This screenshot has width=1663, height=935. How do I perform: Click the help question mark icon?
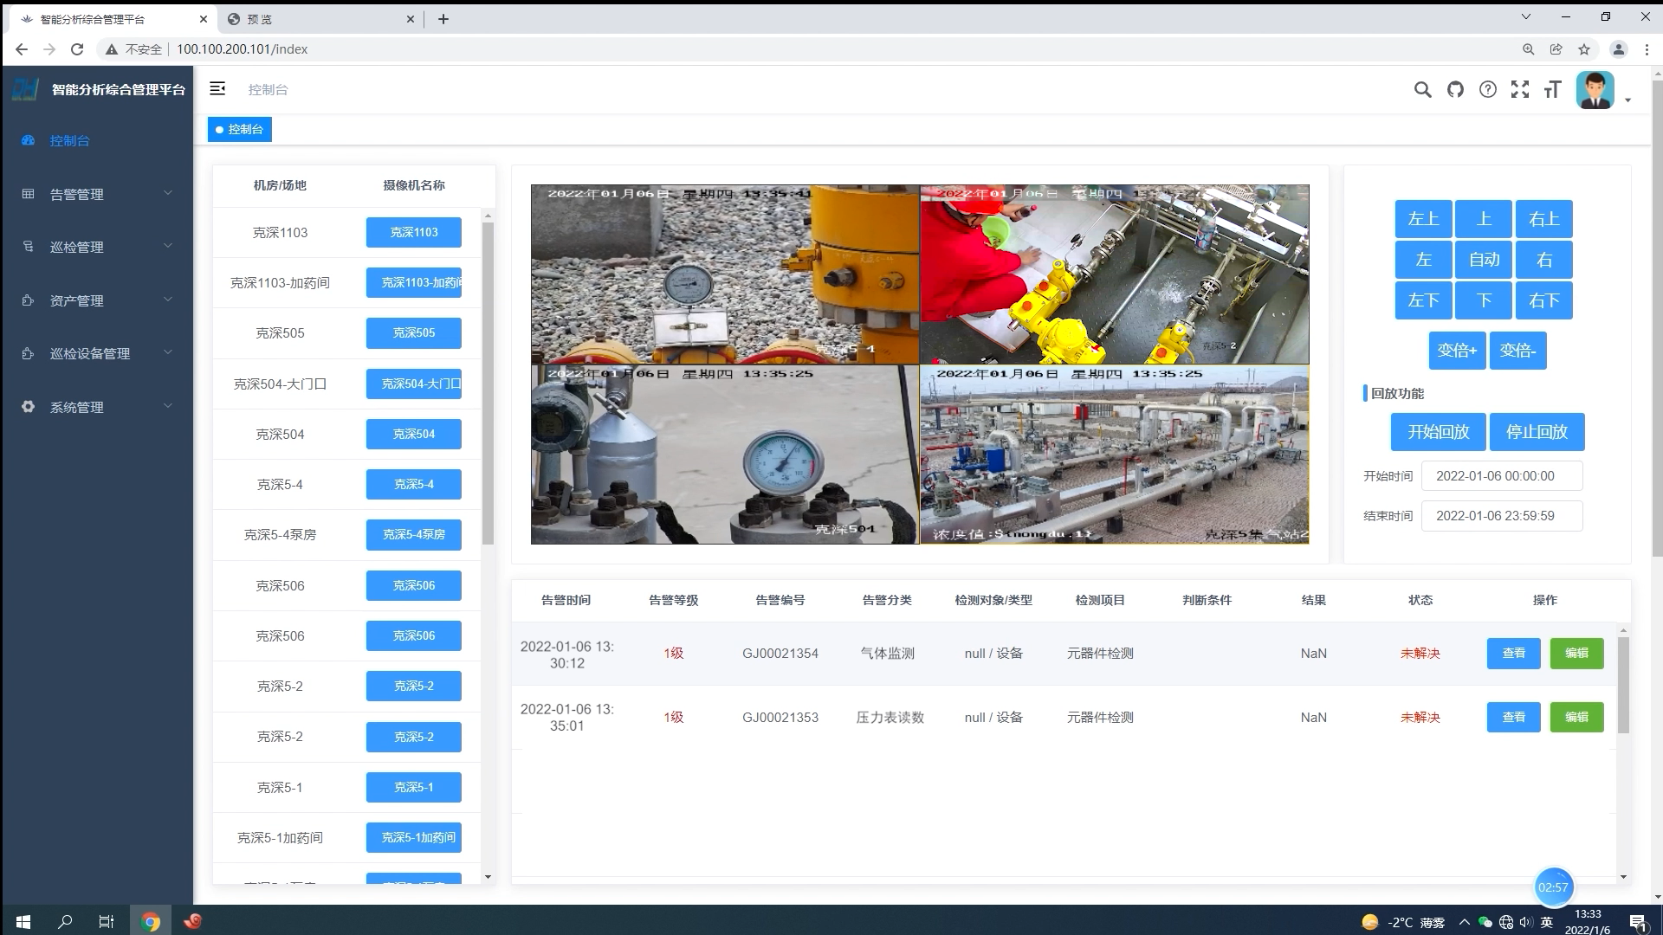1487,89
